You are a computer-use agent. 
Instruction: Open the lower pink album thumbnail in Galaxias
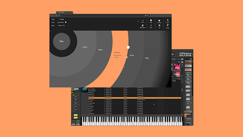click(177, 74)
